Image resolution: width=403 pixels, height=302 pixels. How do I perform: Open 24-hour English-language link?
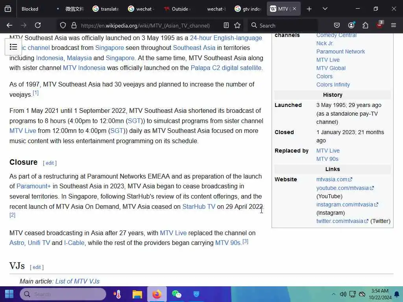click(226, 38)
